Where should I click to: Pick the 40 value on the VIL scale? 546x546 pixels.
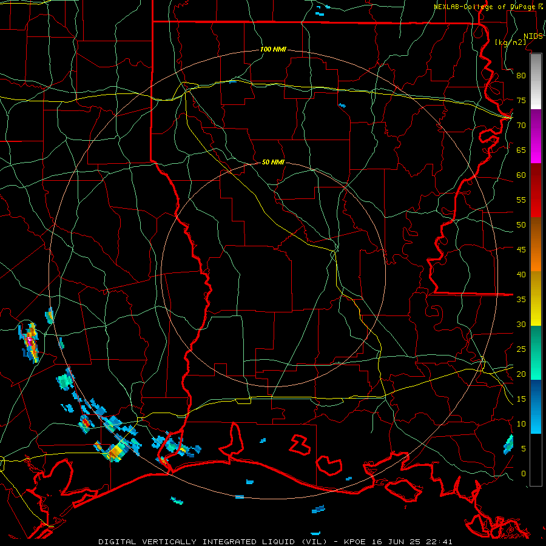coord(521,275)
